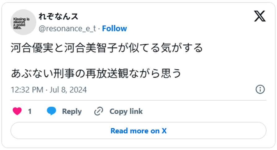
Task: Open the profile avatar of れぞなんス
Action: pyautogui.click(x=24, y=22)
